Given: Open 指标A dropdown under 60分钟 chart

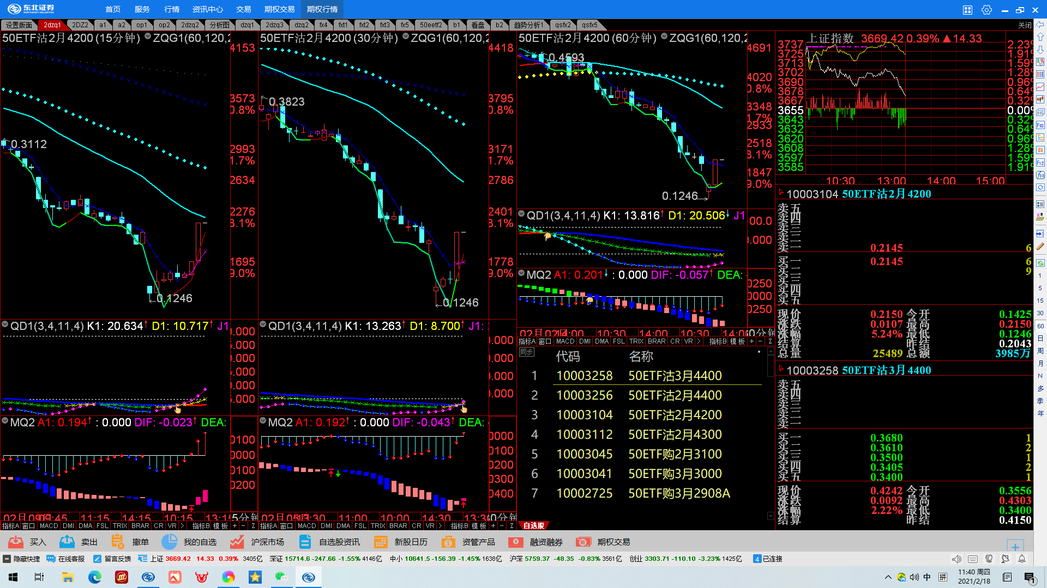Looking at the screenshot, I should [527, 341].
